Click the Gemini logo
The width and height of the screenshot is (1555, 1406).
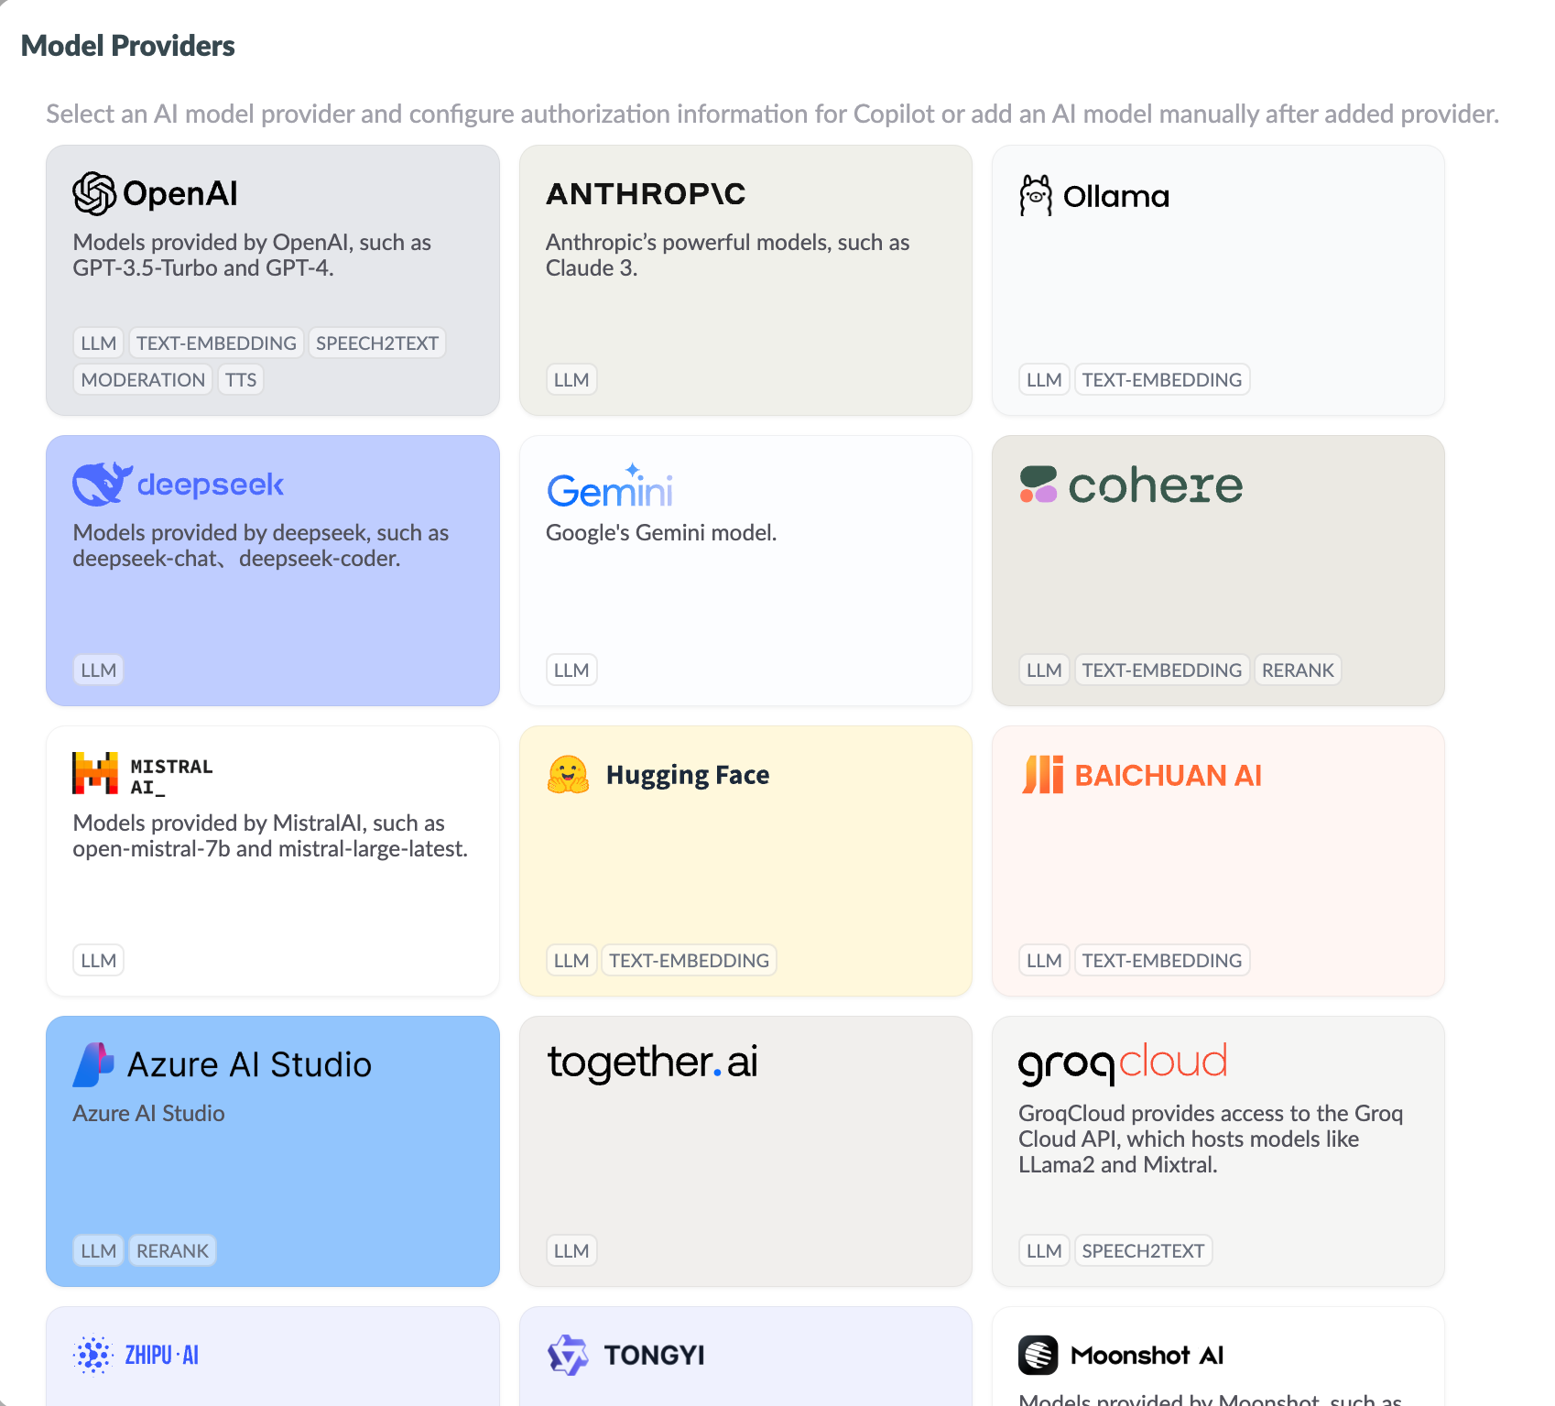coord(609,488)
